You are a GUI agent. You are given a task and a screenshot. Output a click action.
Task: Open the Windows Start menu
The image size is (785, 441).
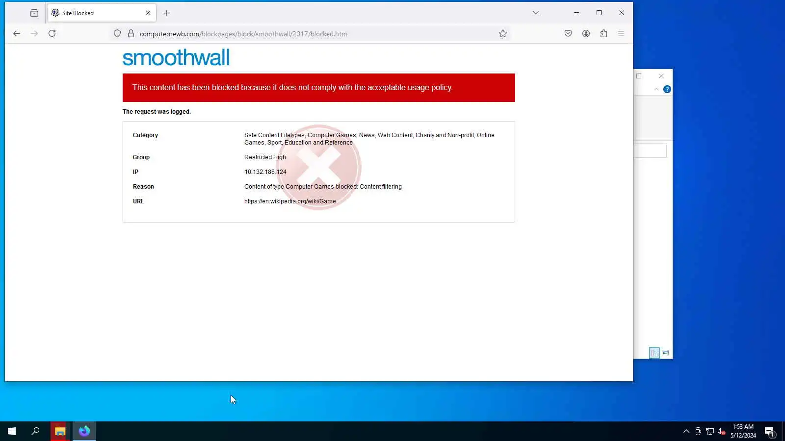pyautogui.click(x=12, y=431)
